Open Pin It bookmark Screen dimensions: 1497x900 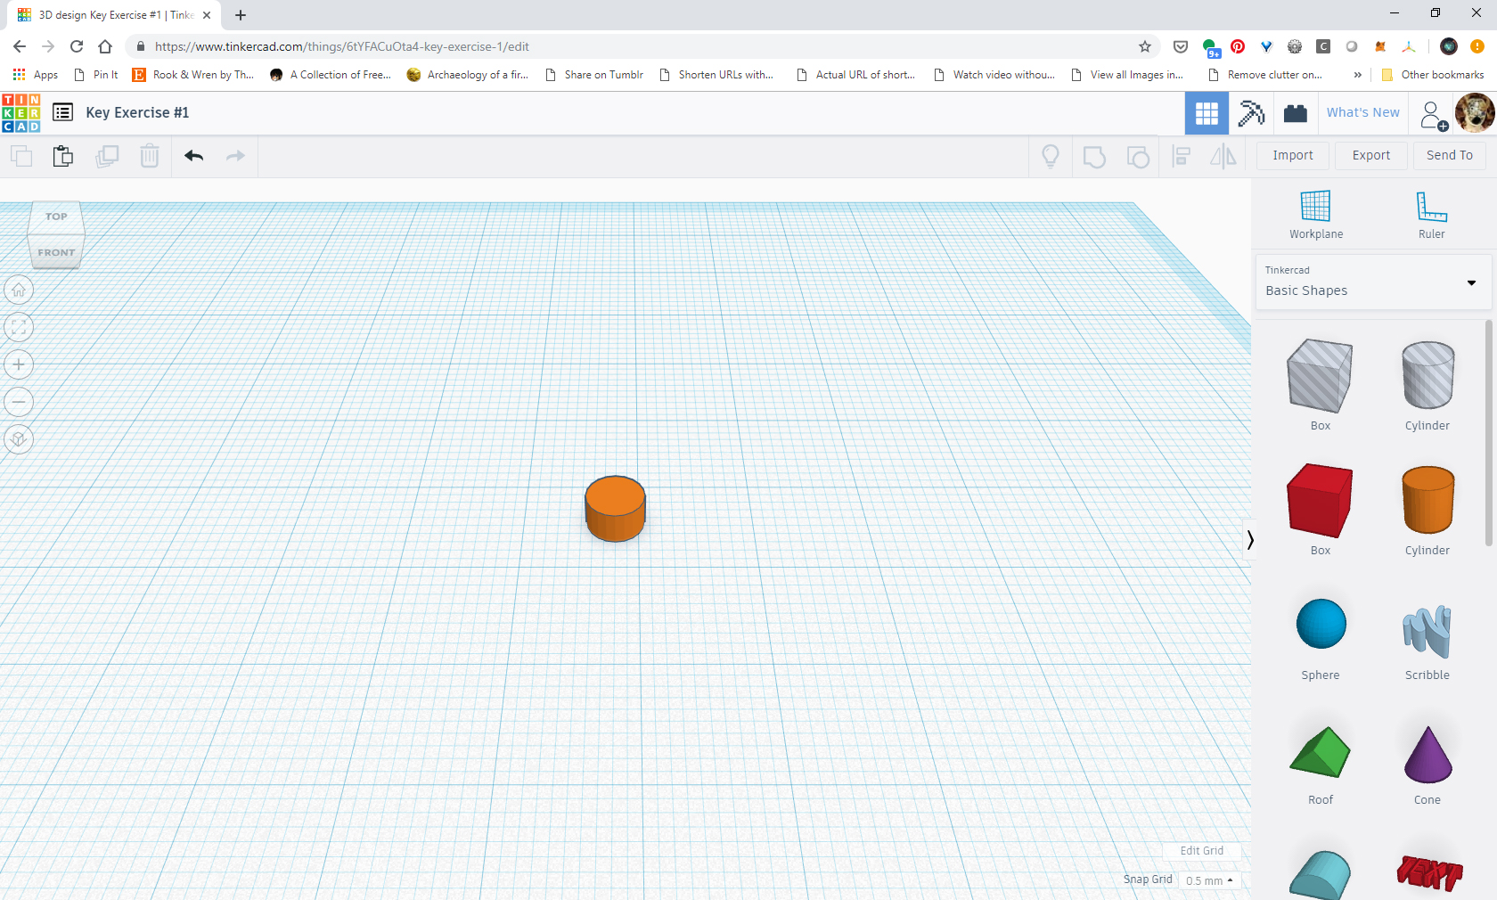95,75
